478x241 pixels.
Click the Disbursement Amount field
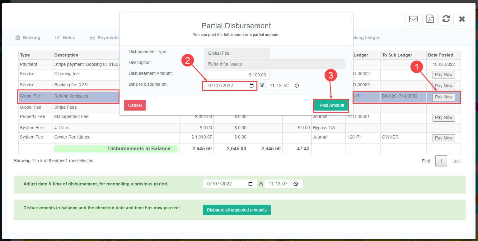click(237, 75)
